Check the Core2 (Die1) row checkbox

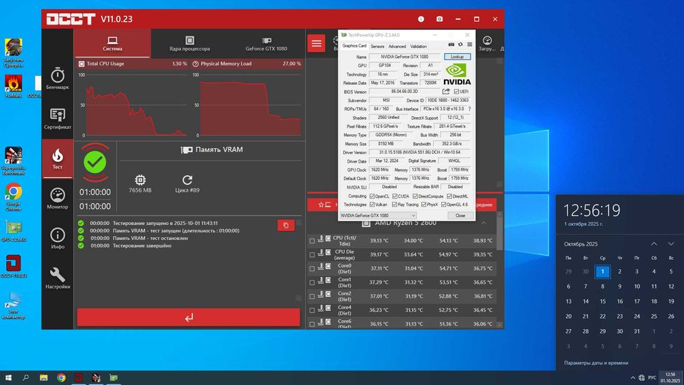[312, 297]
